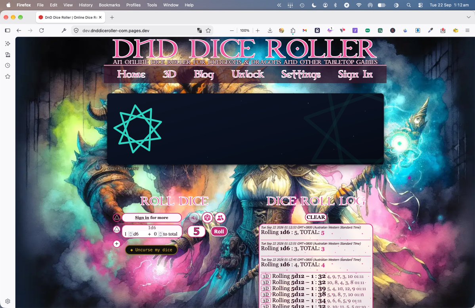Adjust the dice count stepper before d6
The width and height of the screenshot is (475, 308).
(x=131, y=234)
